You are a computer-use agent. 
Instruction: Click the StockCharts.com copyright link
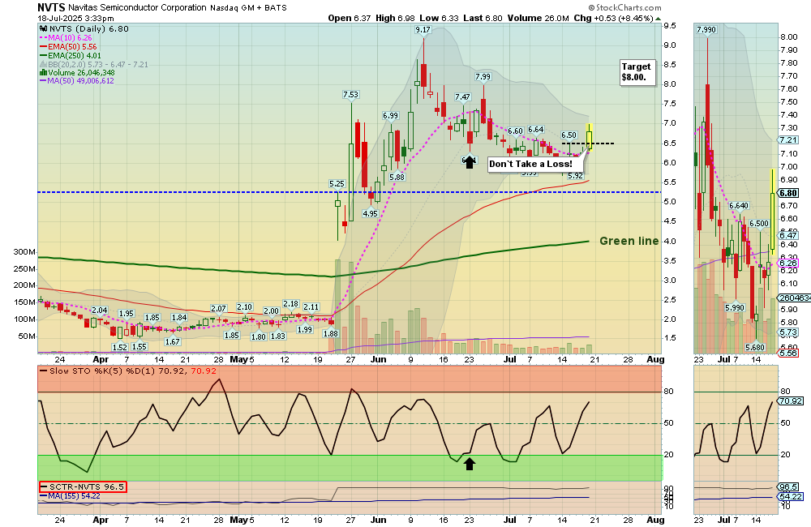click(x=624, y=8)
